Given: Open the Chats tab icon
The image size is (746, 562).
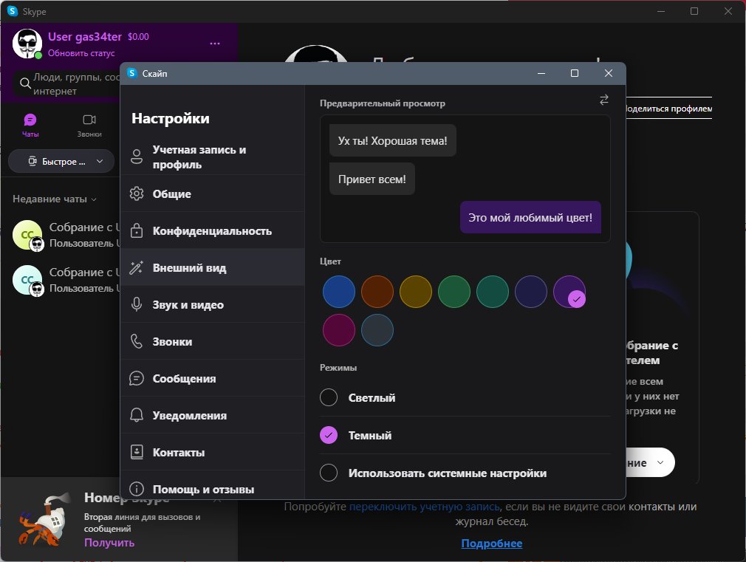Looking at the screenshot, I should coord(30,120).
